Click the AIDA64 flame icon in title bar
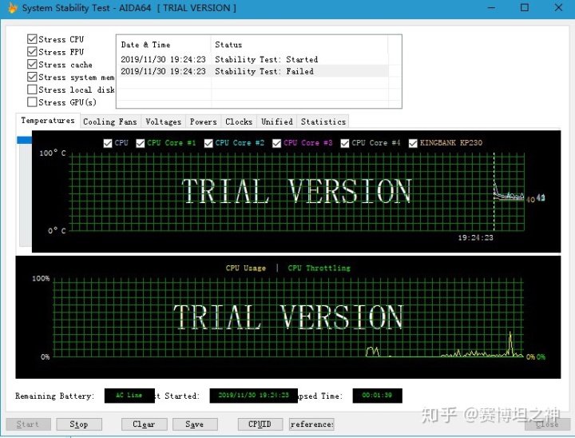Screen dimensions: 575x438 pyautogui.click(x=12, y=8)
